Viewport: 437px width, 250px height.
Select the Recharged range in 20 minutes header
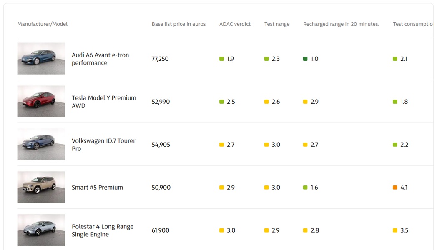point(341,24)
